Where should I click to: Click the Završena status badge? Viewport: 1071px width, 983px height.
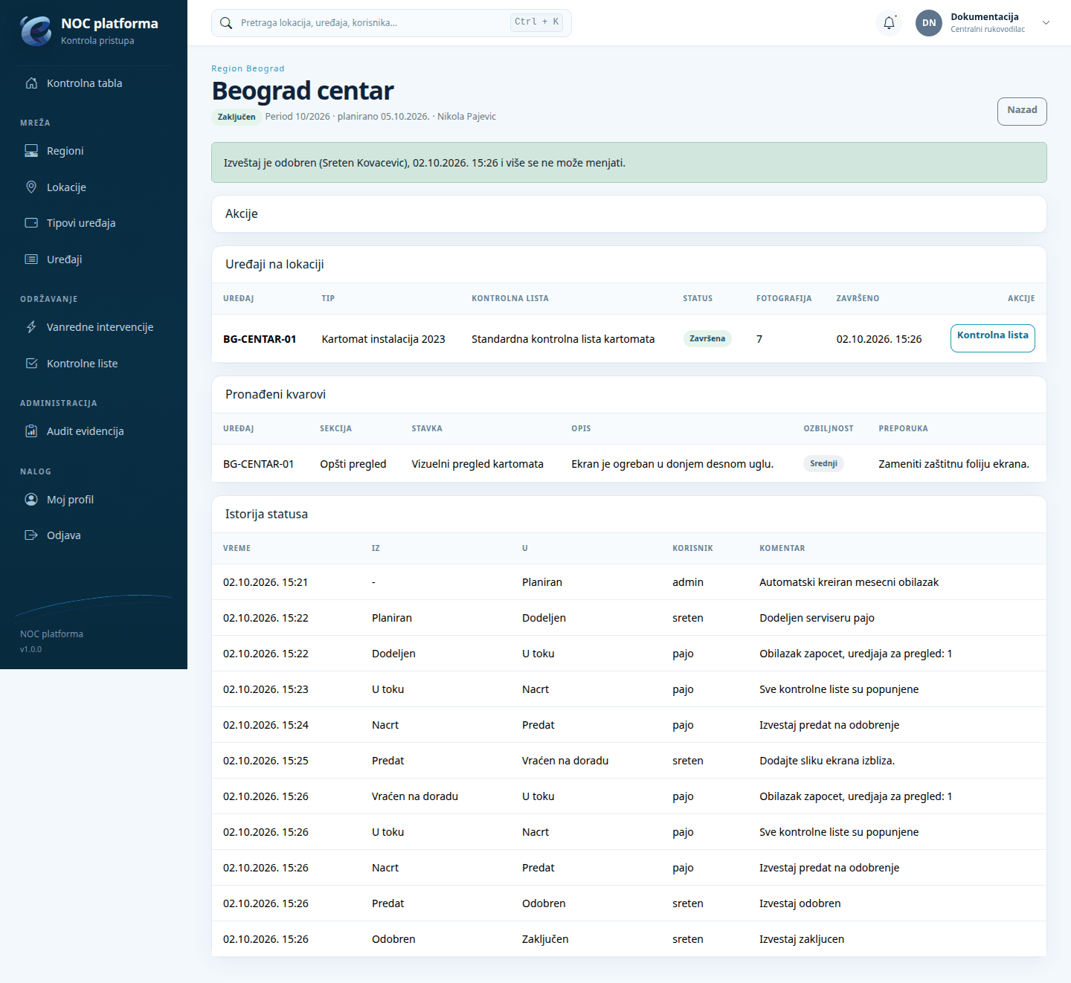[x=707, y=339]
